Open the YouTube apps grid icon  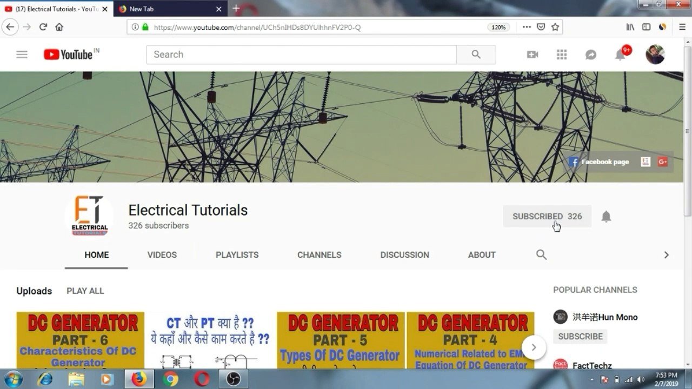[x=562, y=55]
